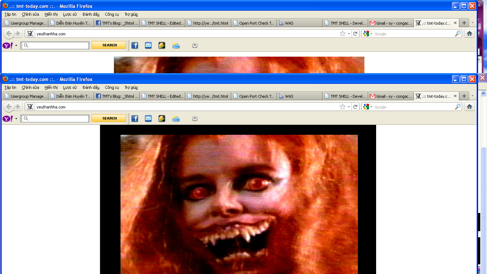Open a new tab in back window

[x=464, y=23]
